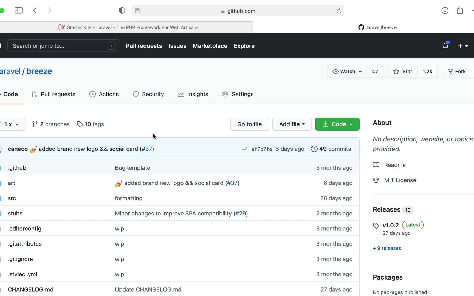Screen dimensions: 474x296
Task: Open Marketplace in top navigation
Action: point(210,46)
